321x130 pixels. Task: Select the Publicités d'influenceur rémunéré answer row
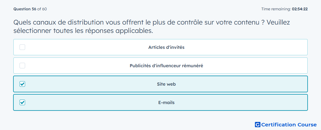click(x=160, y=66)
